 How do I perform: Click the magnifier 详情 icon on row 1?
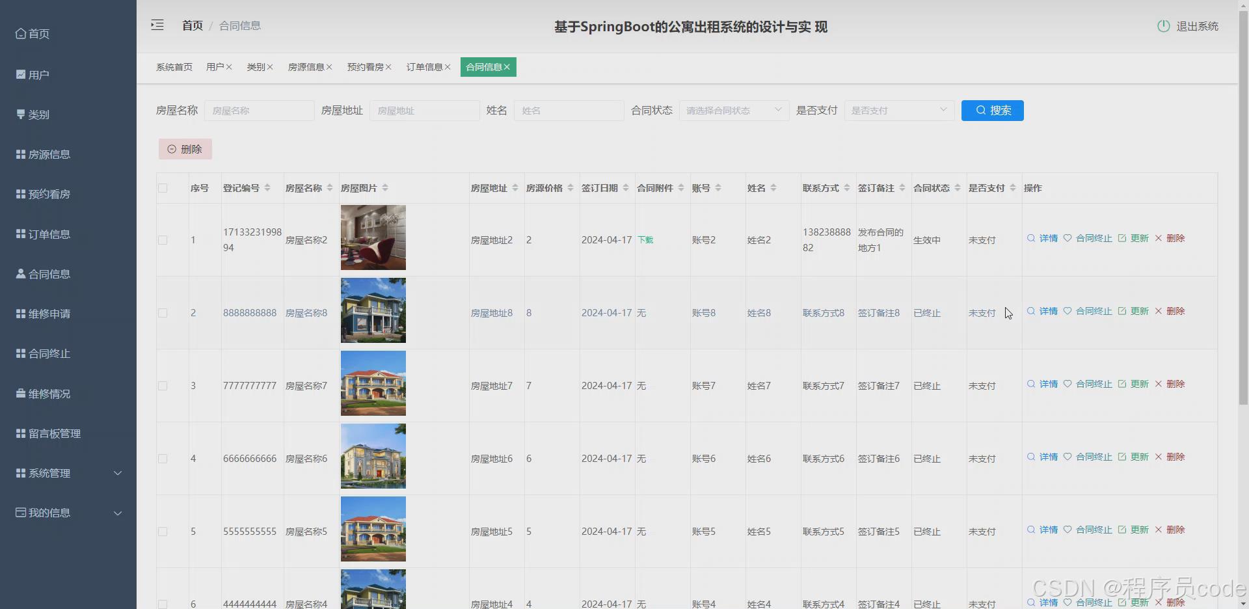(x=1030, y=239)
